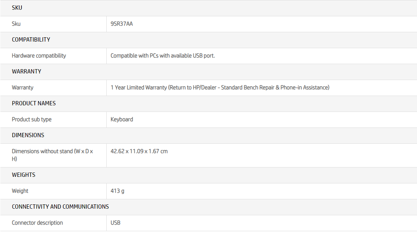The height and width of the screenshot is (232, 417).
Task: Click the Hardware compatibility label
Action: (x=39, y=56)
